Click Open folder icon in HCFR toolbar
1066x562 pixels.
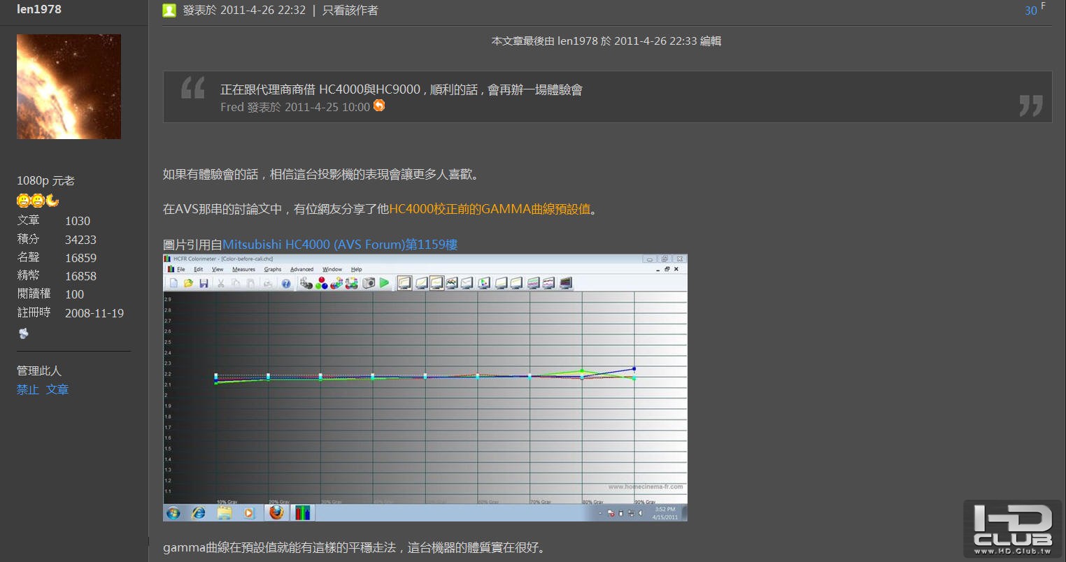pyautogui.click(x=188, y=283)
